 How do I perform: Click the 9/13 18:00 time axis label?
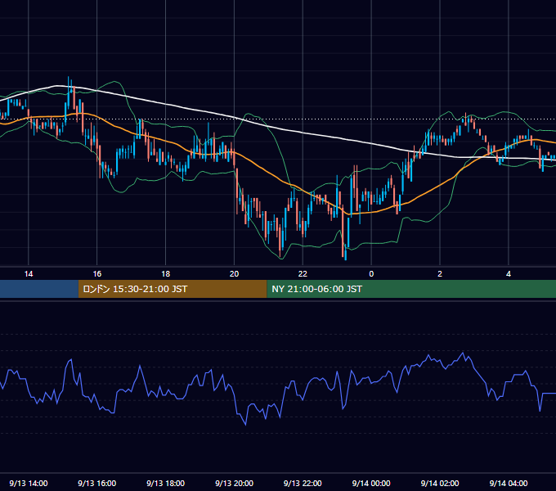click(166, 483)
